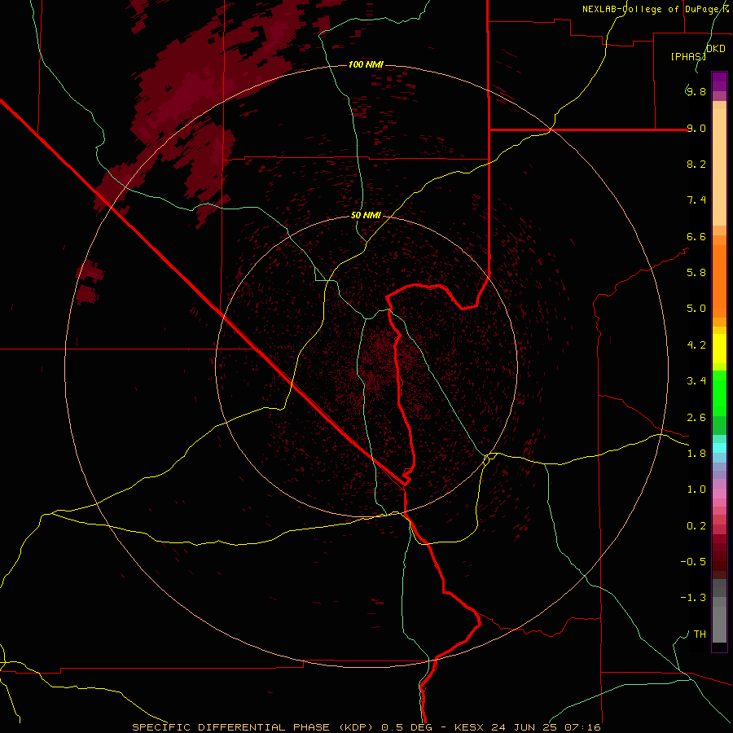Viewport: 733px width, 733px height.
Task: Select the 5.0 scale label
Action: pos(696,309)
